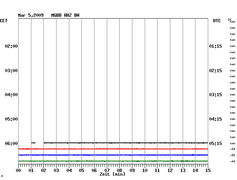Click the 04:15 UTC time label
Screen dimensions: 237x180
(x=215, y=119)
